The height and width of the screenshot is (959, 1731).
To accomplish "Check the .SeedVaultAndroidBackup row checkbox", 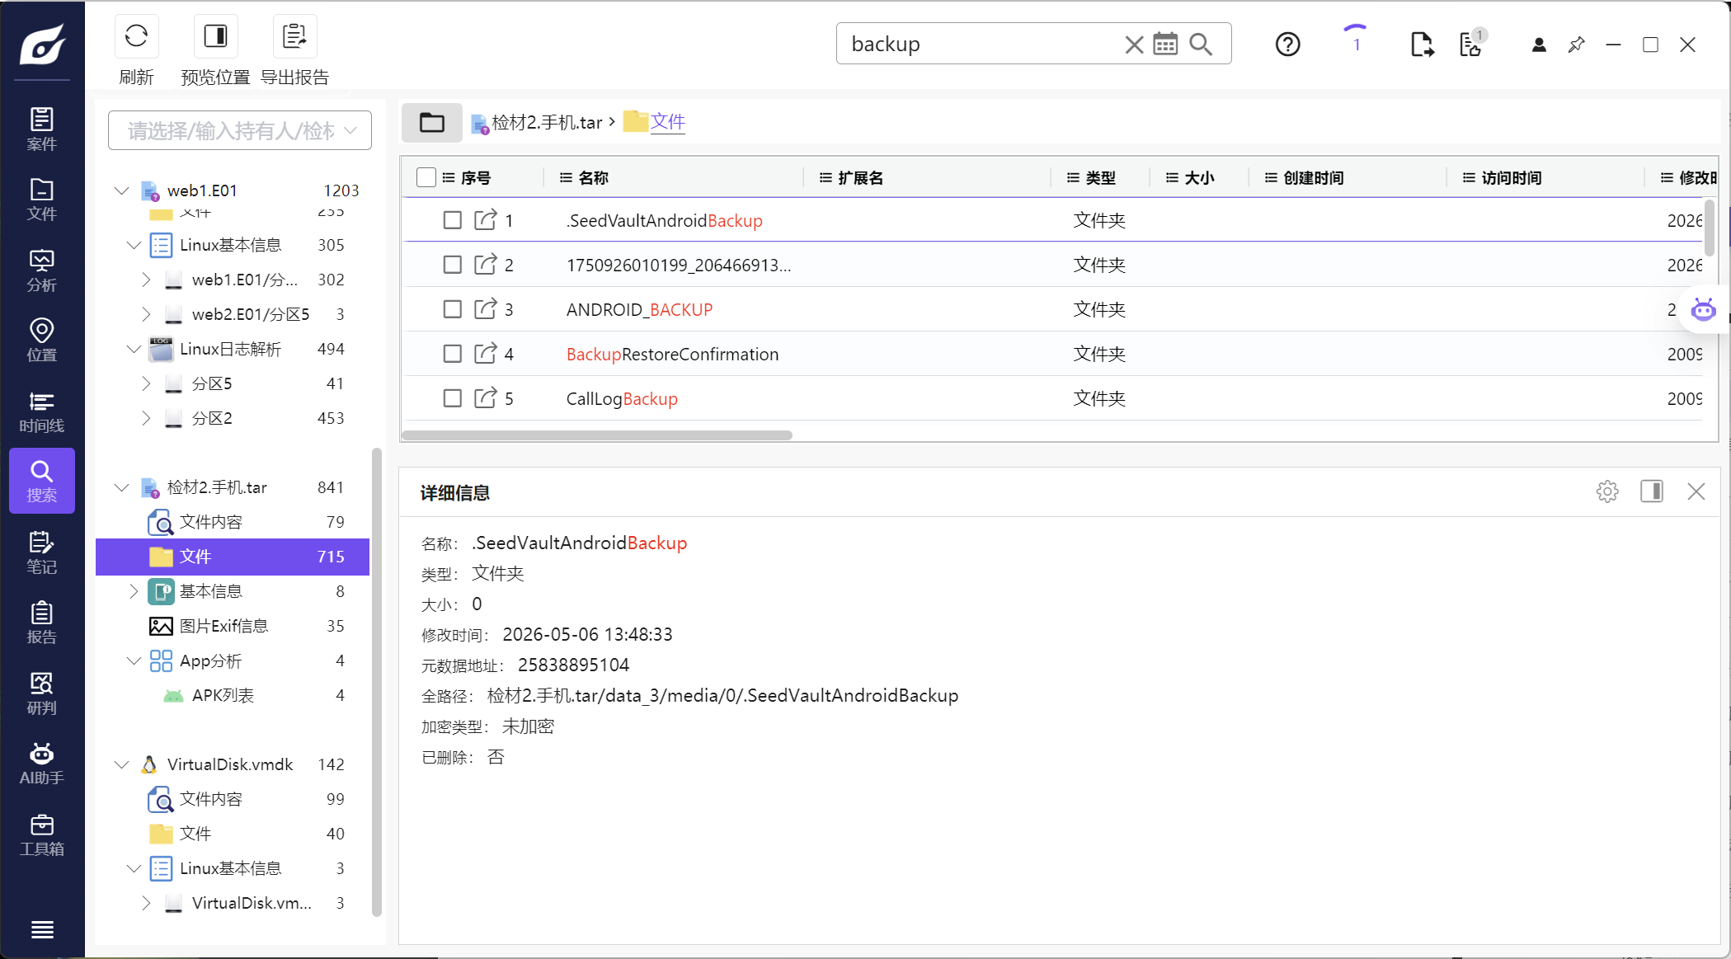I will click(452, 220).
